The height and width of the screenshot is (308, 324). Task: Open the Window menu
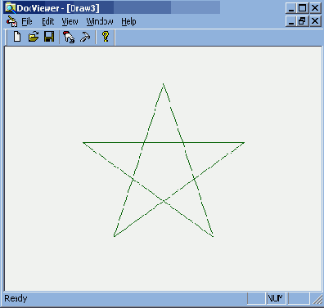[100, 21]
